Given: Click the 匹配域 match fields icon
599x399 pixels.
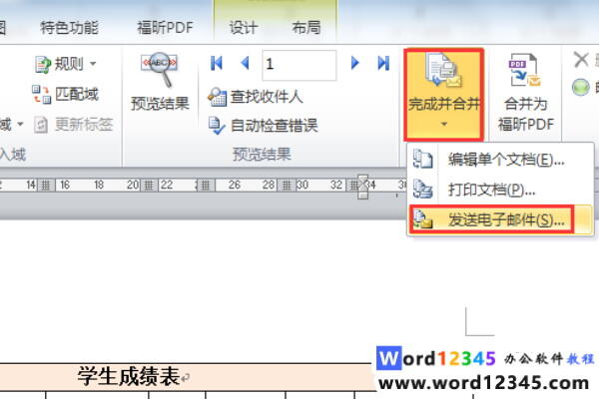Looking at the screenshot, I should coord(41,95).
